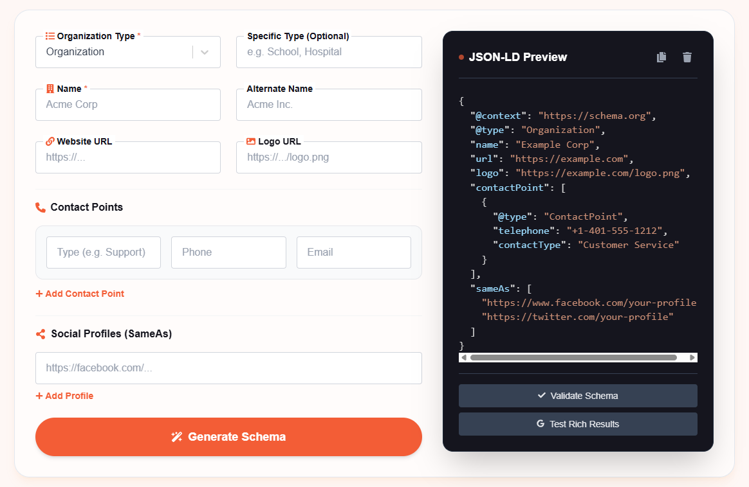749x487 pixels.
Task: Expand more contact fields via Add Contact Point
Action: pos(80,294)
